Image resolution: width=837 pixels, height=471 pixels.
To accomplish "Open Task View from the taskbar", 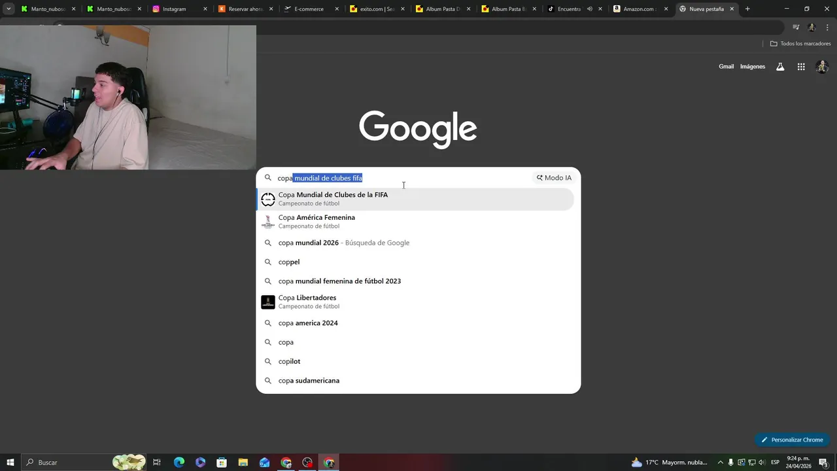I will pyautogui.click(x=157, y=462).
